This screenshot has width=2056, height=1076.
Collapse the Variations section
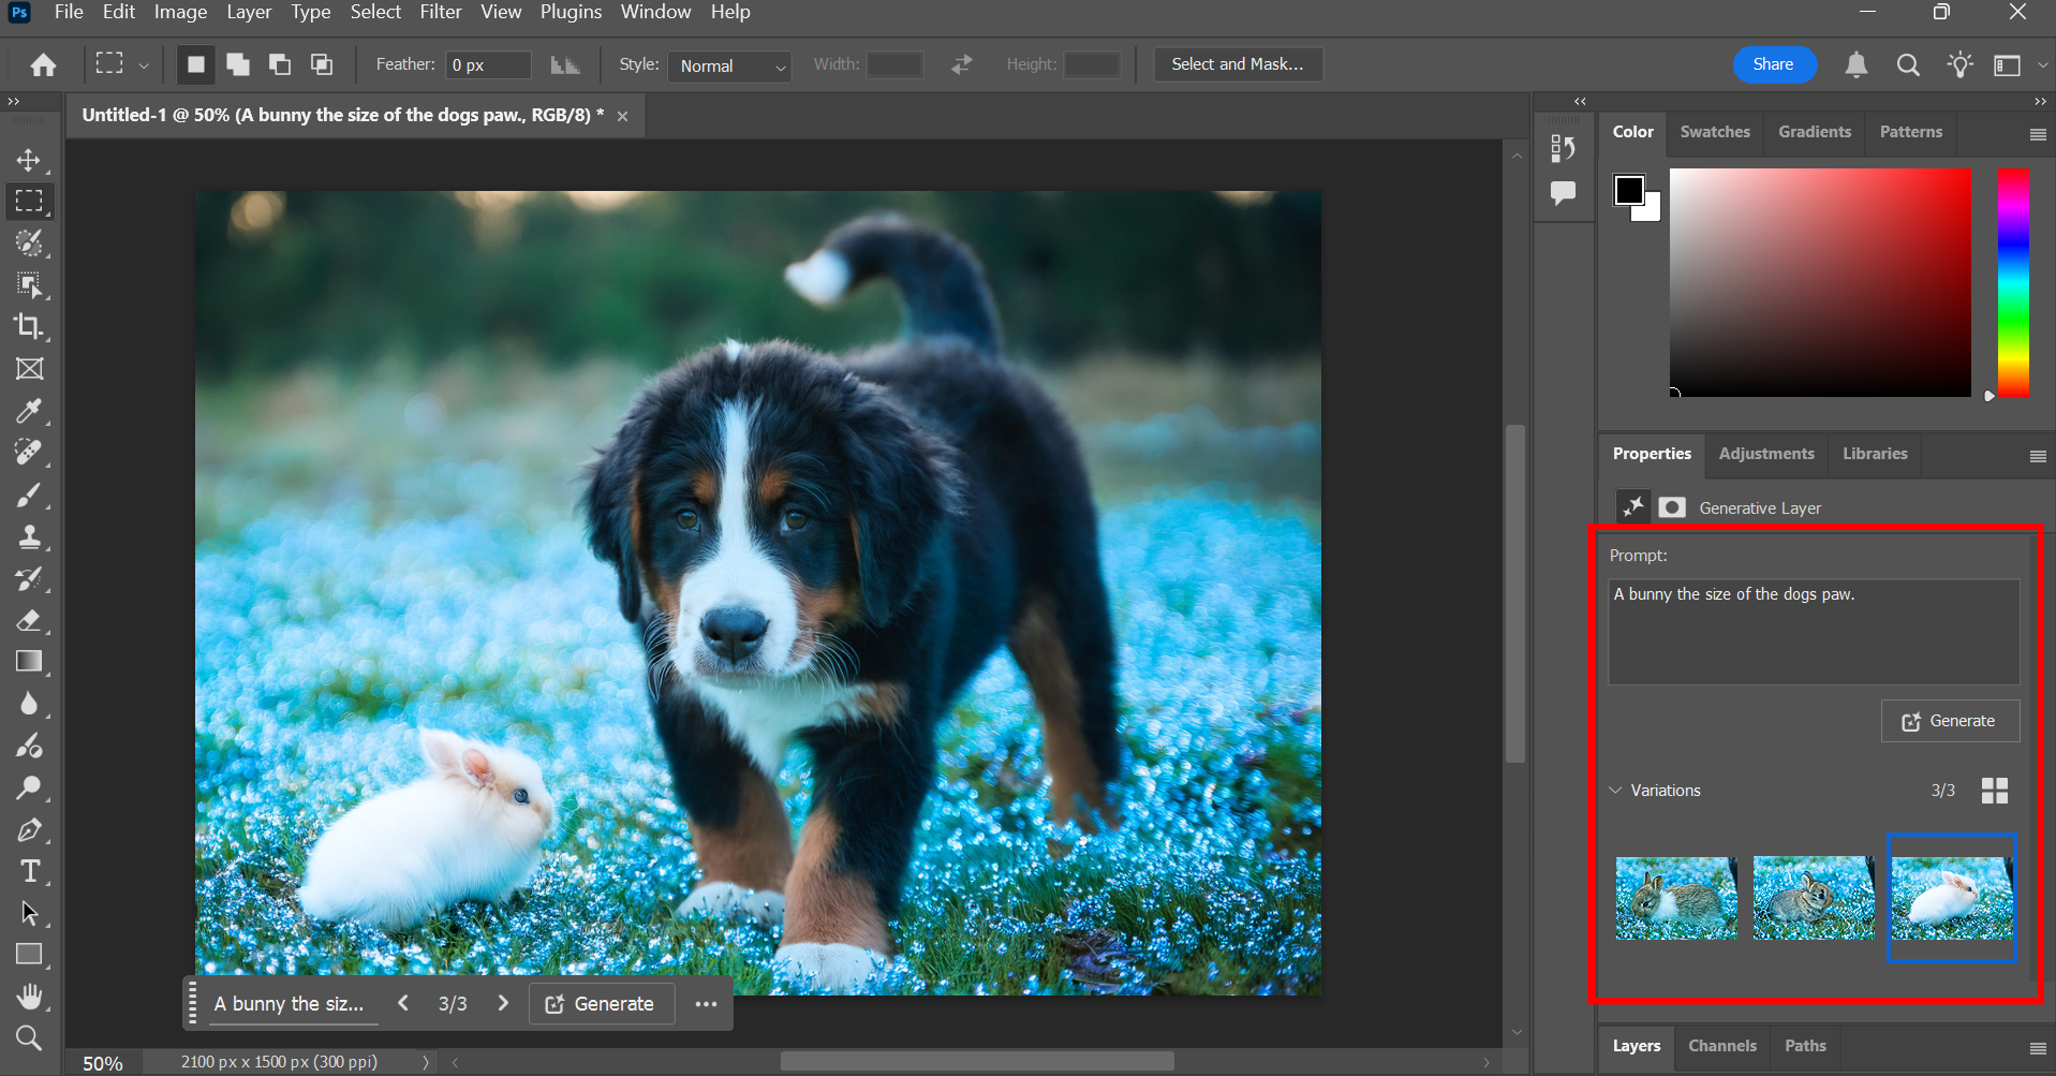point(1615,790)
